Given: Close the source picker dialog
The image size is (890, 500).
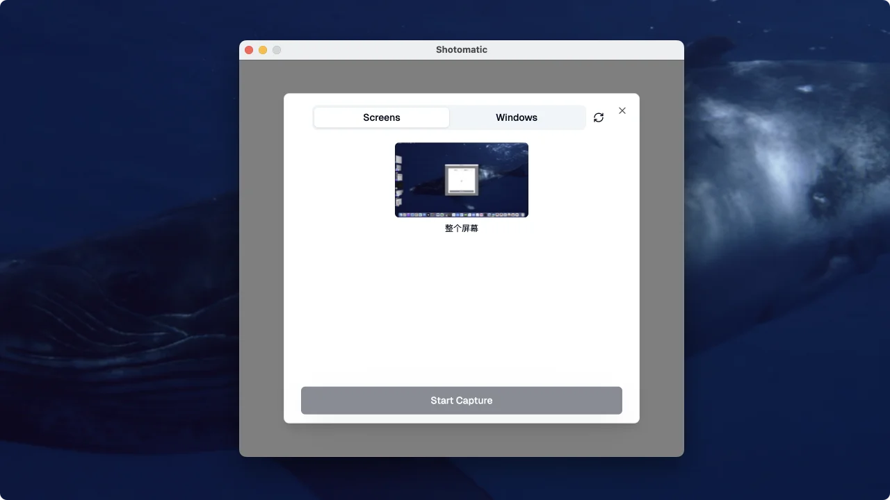Looking at the screenshot, I should click(x=622, y=110).
